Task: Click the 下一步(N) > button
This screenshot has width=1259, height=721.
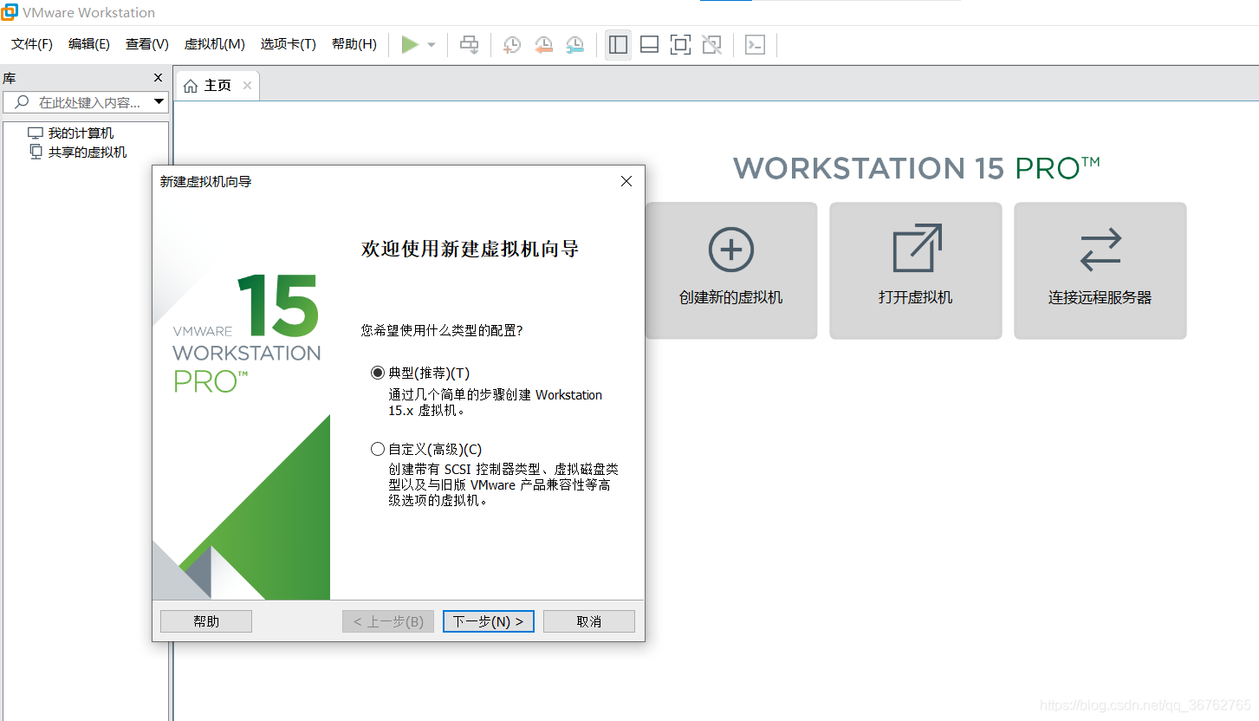Action: click(489, 621)
